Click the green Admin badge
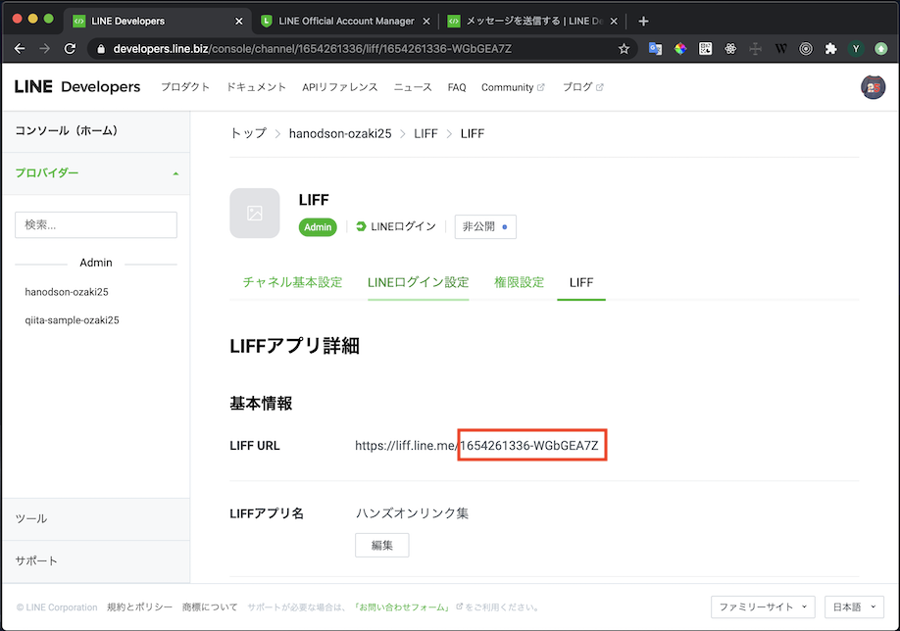The width and height of the screenshot is (900, 631). click(x=318, y=227)
